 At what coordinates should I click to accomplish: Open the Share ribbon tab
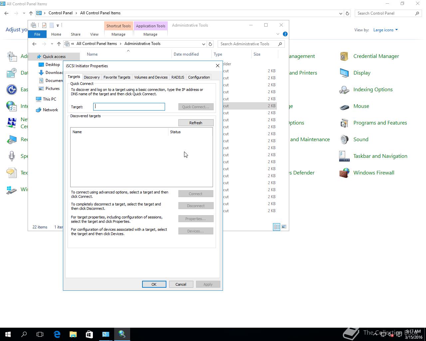76,34
